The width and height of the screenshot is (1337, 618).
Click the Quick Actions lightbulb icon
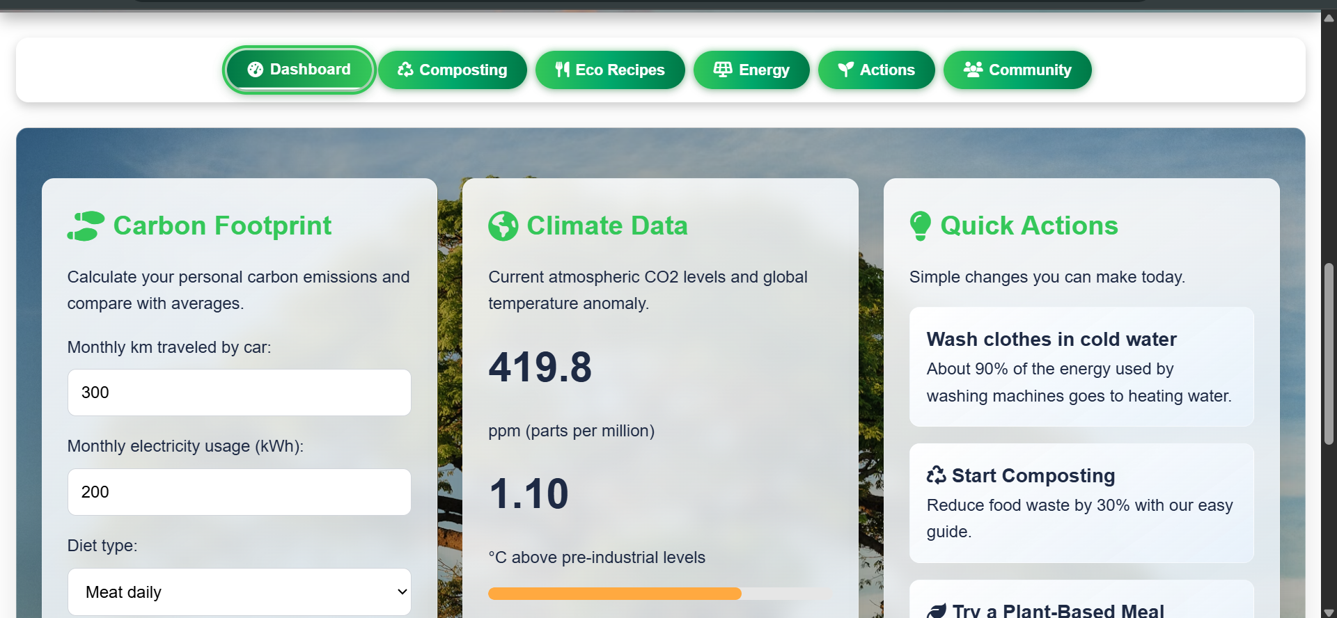click(x=921, y=226)
